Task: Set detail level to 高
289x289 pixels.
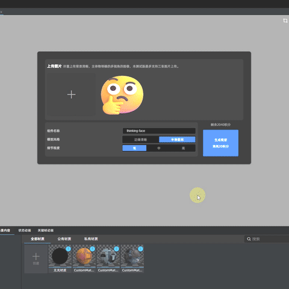Action: pos(183,148)
